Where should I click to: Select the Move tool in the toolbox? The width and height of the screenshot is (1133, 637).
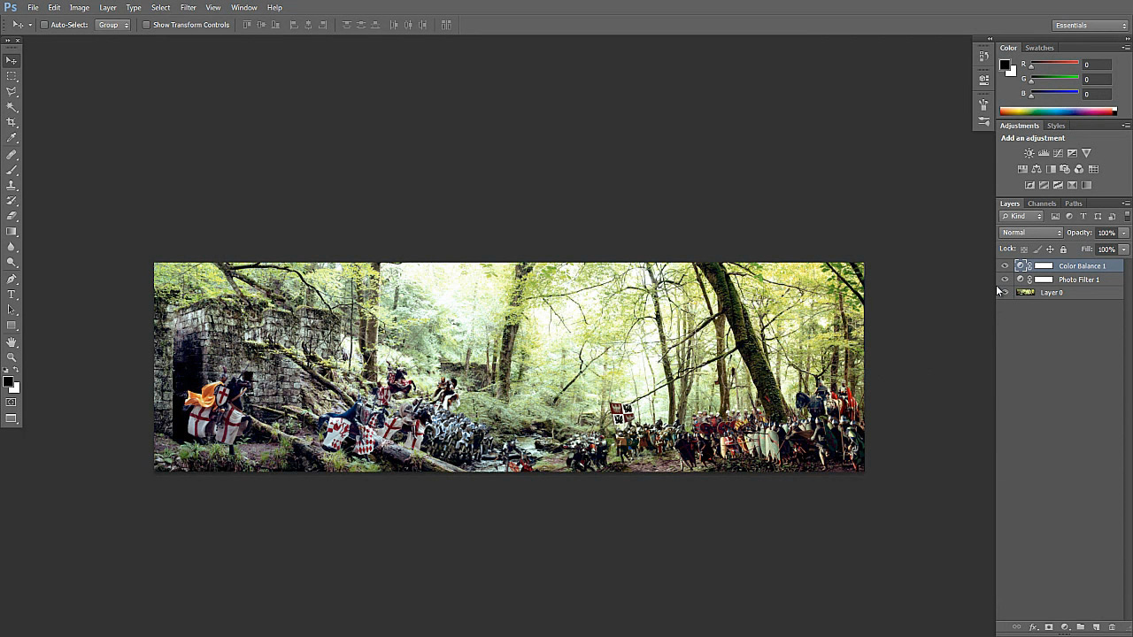tap(12, 60)
